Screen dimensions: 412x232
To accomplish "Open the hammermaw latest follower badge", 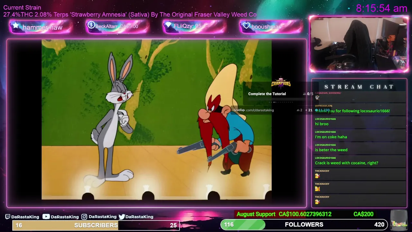I will 40,26.
